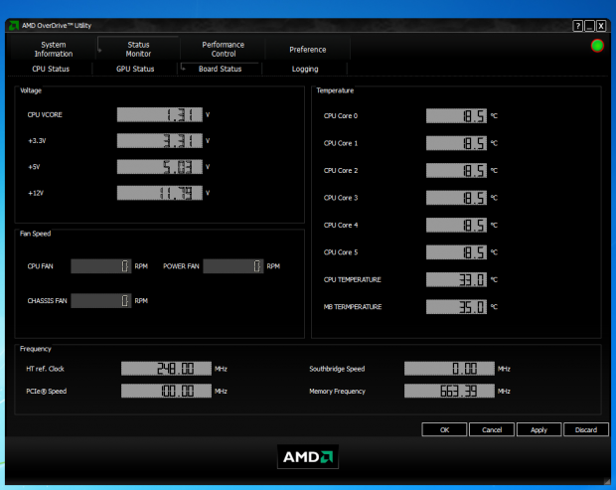Click the POWER FAN RPM value

232,266
